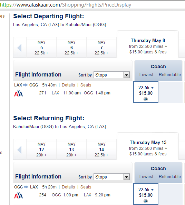The height and width of the screenshot is (205, 185).
Task: Click the previous dates arrow for returning flights
Action: (20, 150)
